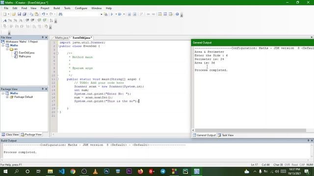Pin the Package View panel
Viewport: 314px width, 176px height.
coord(43,89)
